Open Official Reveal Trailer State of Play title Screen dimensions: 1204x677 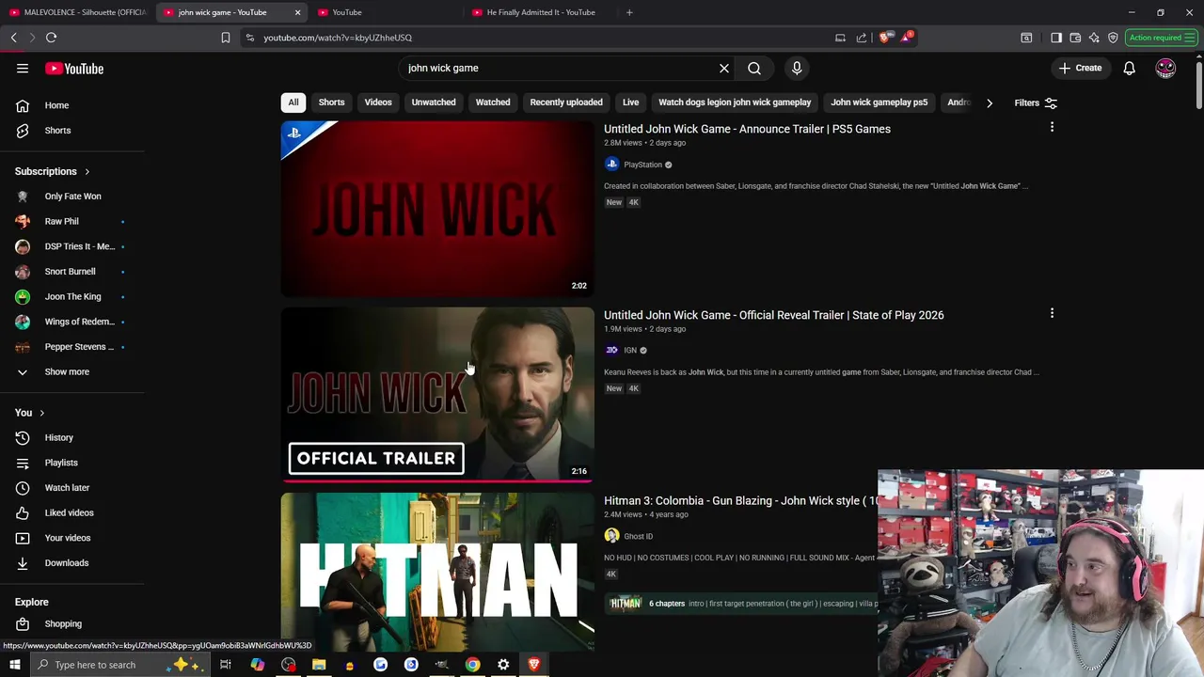(773, 315)
